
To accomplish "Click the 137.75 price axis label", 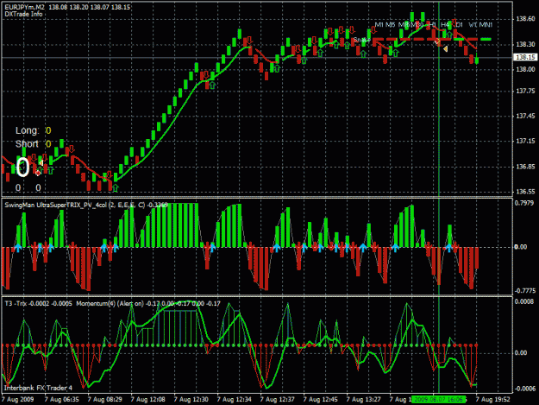I will coord(525,91).
